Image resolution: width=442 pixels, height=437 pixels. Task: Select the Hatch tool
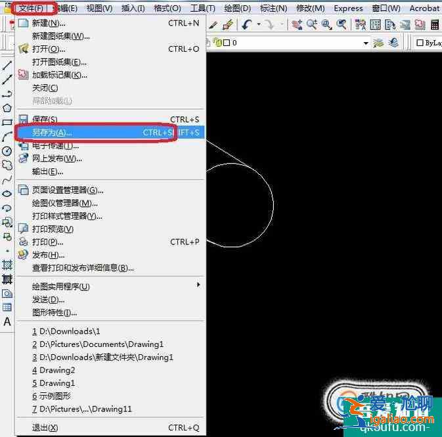(x=7, y=265)
